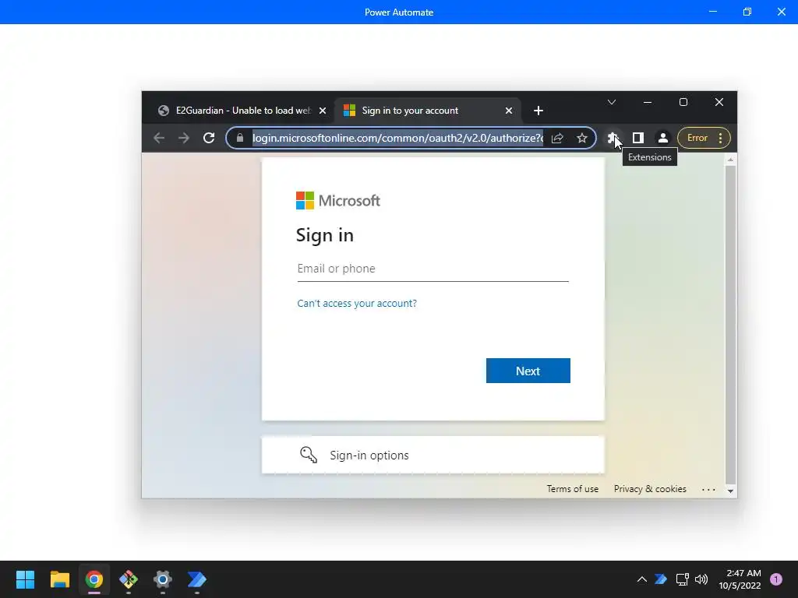This screenshot has height=598, width=798.
Task: Bookmark this page with star icon
Action: [582, 138]
